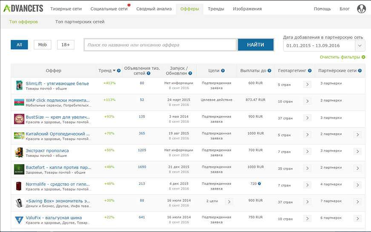371x232 pixels.
Task: Open Bactefort offer thumbnail
Action: tap(19, 169)
